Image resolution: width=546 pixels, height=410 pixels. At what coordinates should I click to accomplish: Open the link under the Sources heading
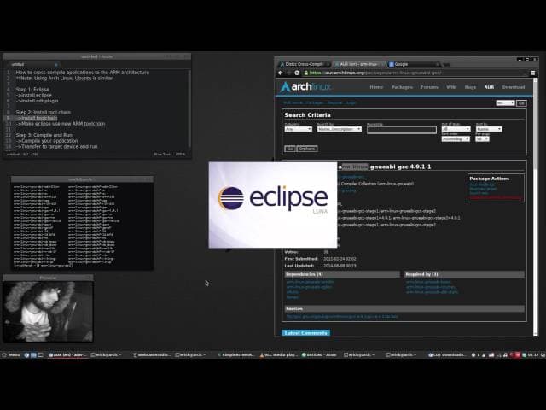tap(342, 317)
